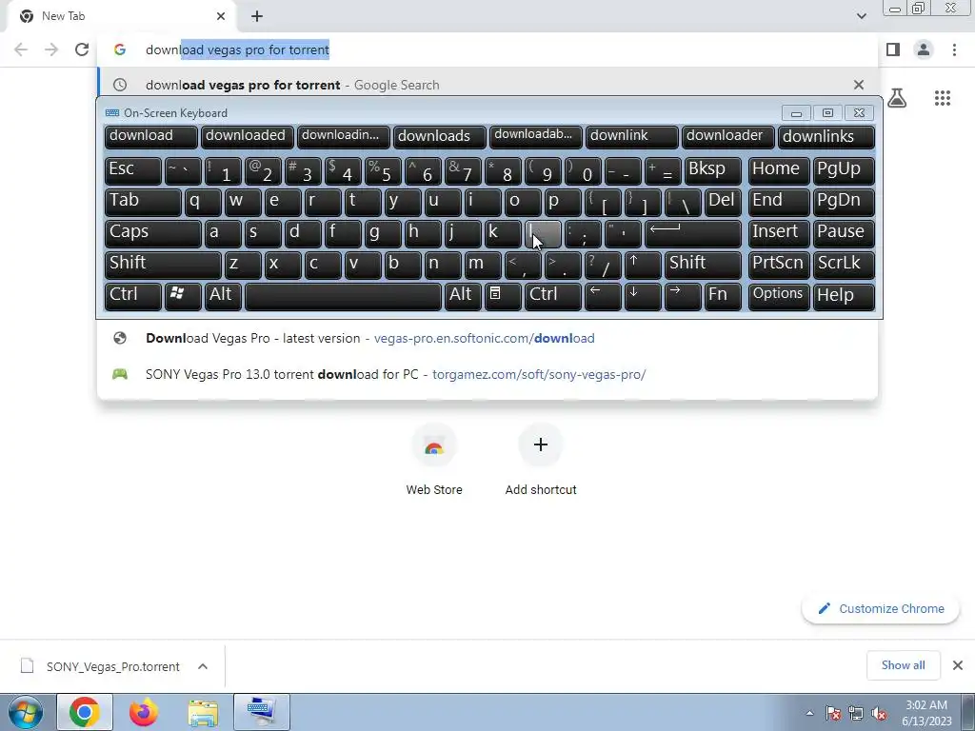Tap the Esc key on On-Screen Keyboard
The image size is (975, 731).
click(x=133, y=170)
